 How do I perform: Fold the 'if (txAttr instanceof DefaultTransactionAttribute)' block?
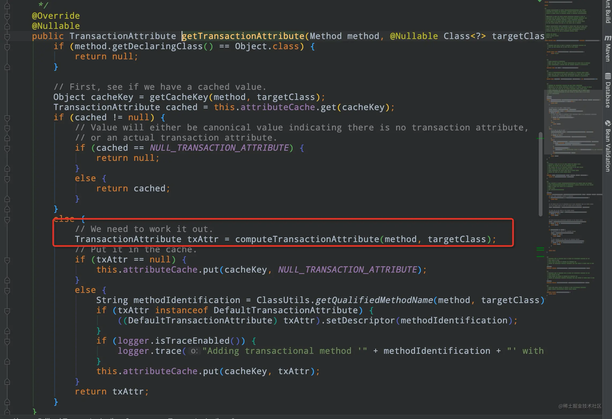pyautogui.click(x=7, y=311)
